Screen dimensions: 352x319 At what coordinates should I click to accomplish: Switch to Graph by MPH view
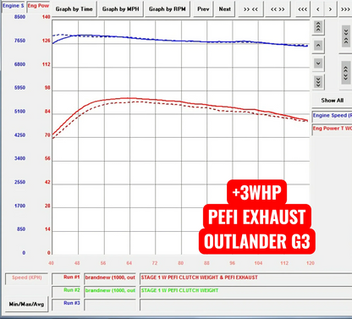coord(121,9)
